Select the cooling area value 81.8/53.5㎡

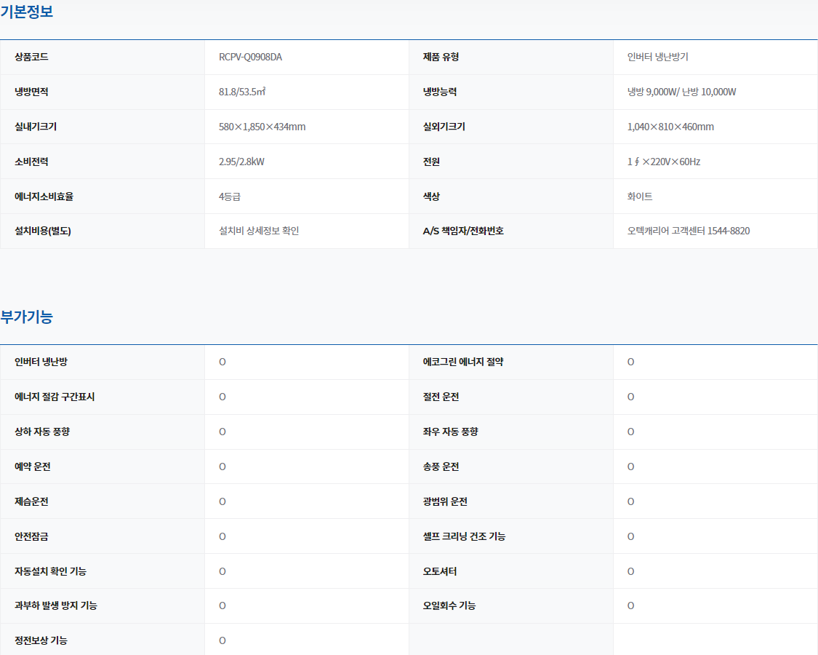coord(246,92)
